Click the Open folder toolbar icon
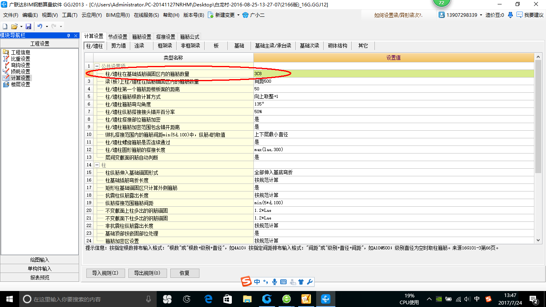546x307 pixels. 14,26
